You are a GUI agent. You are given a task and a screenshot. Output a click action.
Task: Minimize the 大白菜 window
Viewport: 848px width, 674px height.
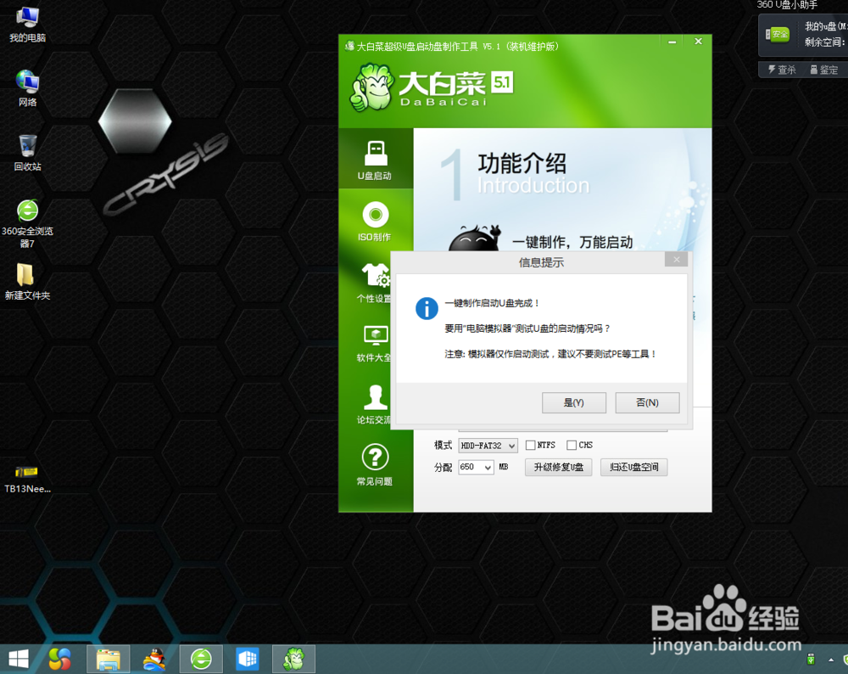point(672,42)
